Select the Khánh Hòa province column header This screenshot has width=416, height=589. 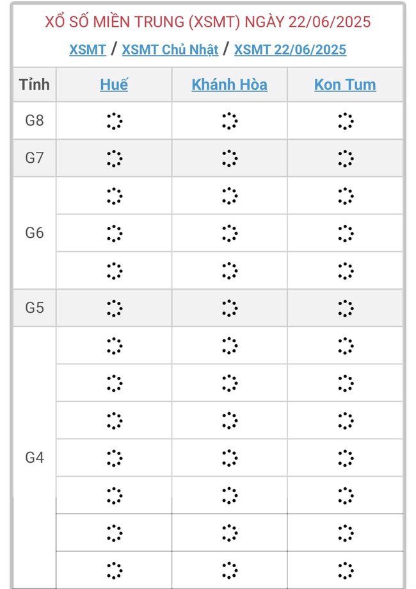point(229,85)
